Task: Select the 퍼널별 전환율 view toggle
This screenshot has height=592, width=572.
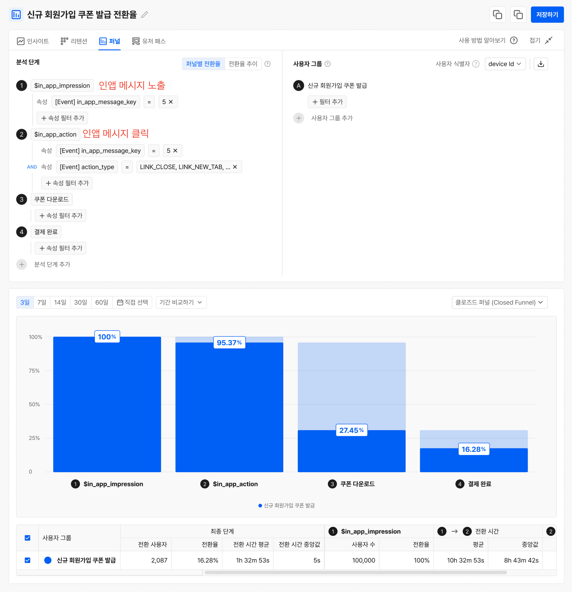Action: (203, 64)
